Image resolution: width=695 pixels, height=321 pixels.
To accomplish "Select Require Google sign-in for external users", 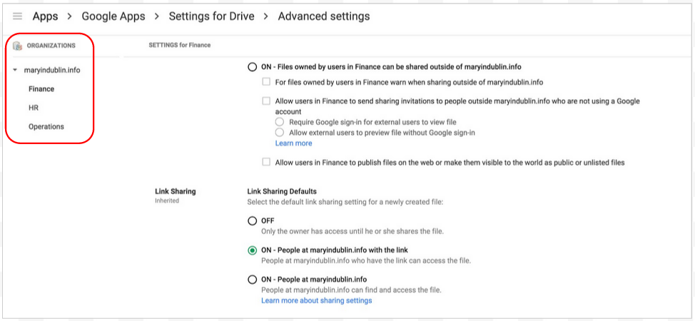I will (x=279, y=122).
